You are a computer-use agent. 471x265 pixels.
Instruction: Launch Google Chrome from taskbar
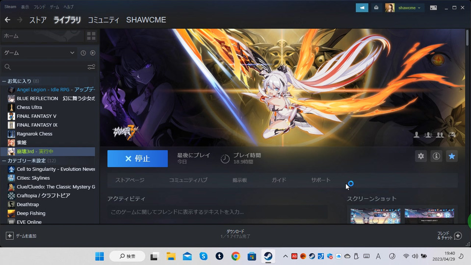[236, 256]
